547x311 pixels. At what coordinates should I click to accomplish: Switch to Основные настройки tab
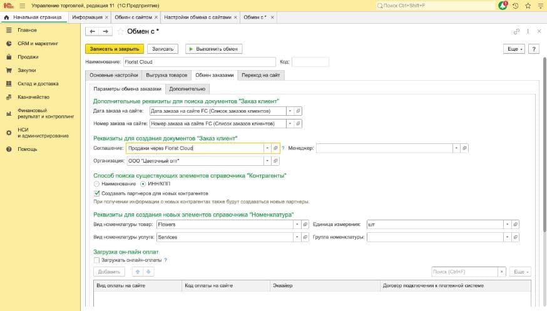point(114,75)
